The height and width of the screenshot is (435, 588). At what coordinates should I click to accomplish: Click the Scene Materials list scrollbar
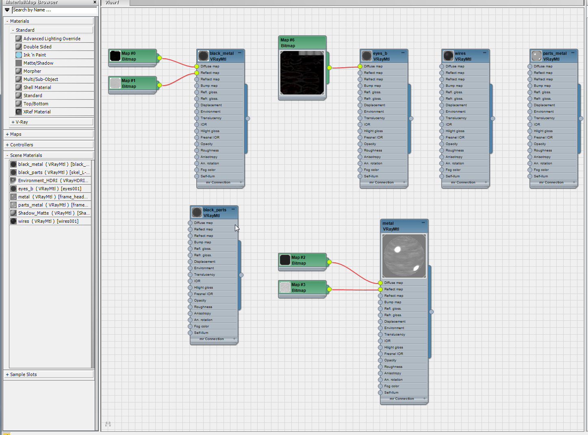tap(93, 264)
